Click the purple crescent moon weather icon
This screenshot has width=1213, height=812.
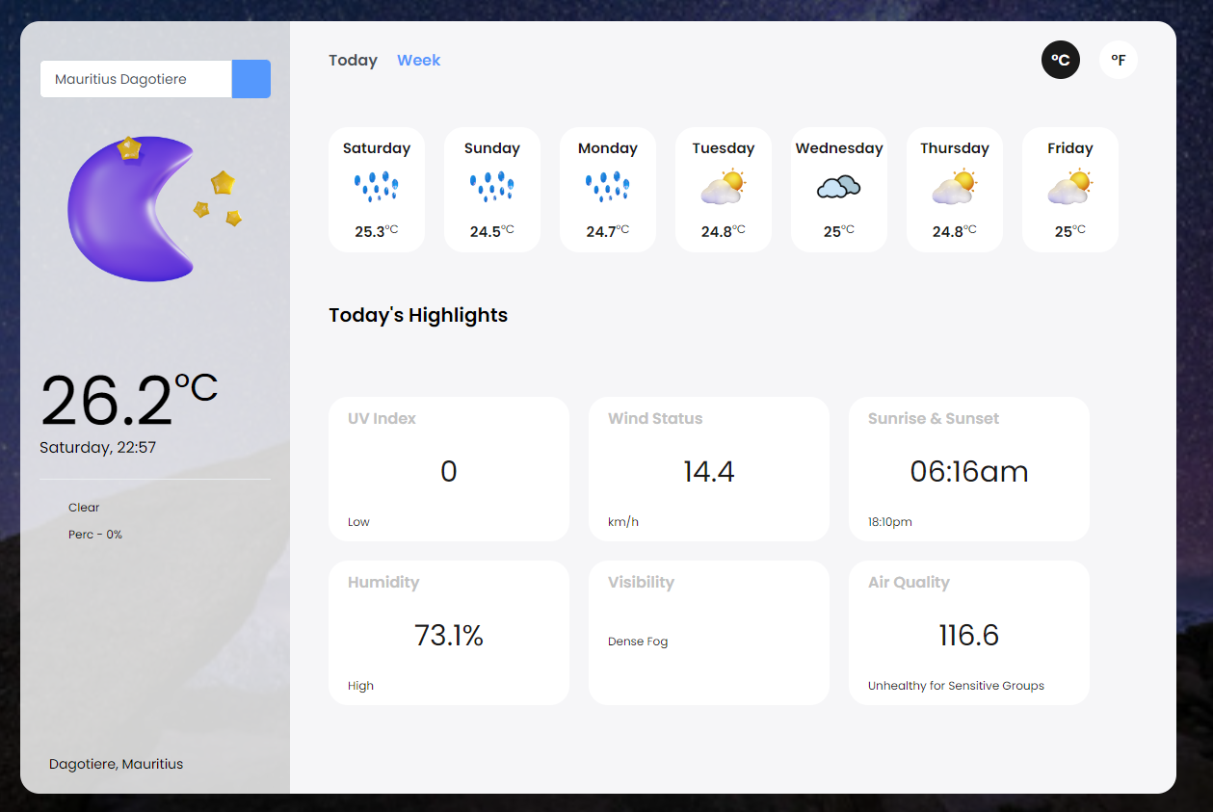coord(130,209)
